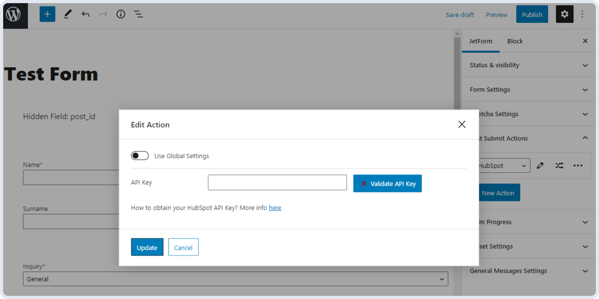Select the Tools pencil icon in toolbar
Screen dimensions: 599x299
pyautogui.click(x=67, y=14)
